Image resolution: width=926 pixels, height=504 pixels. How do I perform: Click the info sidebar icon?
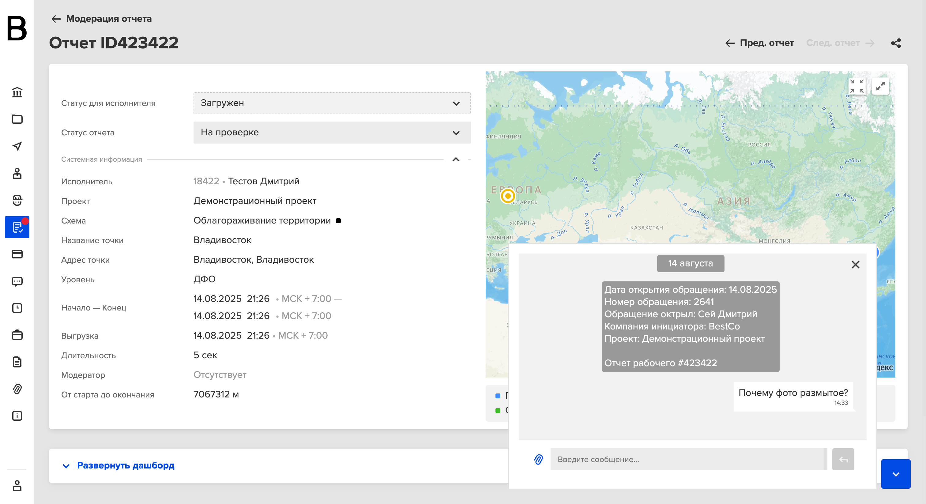click(x=17, y=416)
